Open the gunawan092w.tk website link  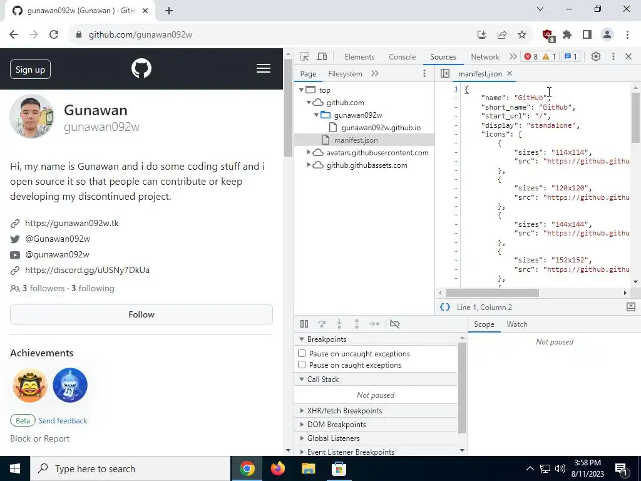pyautogui.click(x=72, y=224)
